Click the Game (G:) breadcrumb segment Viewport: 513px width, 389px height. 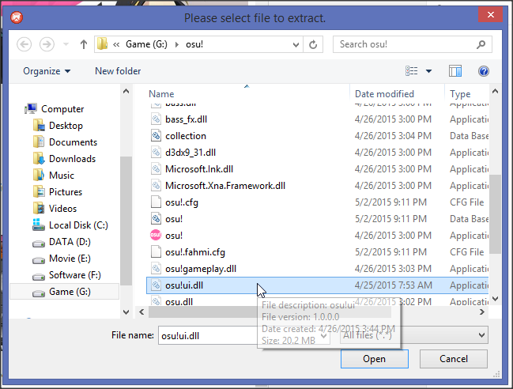[x=146, y=44]
